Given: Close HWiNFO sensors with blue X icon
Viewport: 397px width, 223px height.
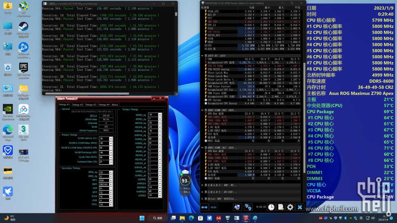Looking at the screenshot, I should pyautogui.click(x=300, y=207).
